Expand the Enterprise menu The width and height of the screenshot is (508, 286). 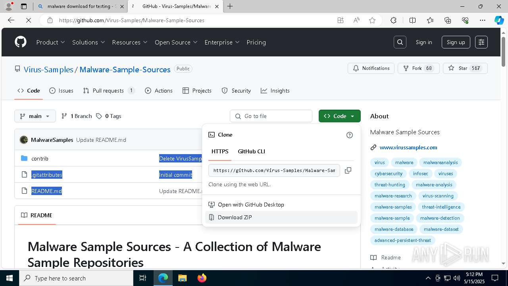click(x=222, y=42)
